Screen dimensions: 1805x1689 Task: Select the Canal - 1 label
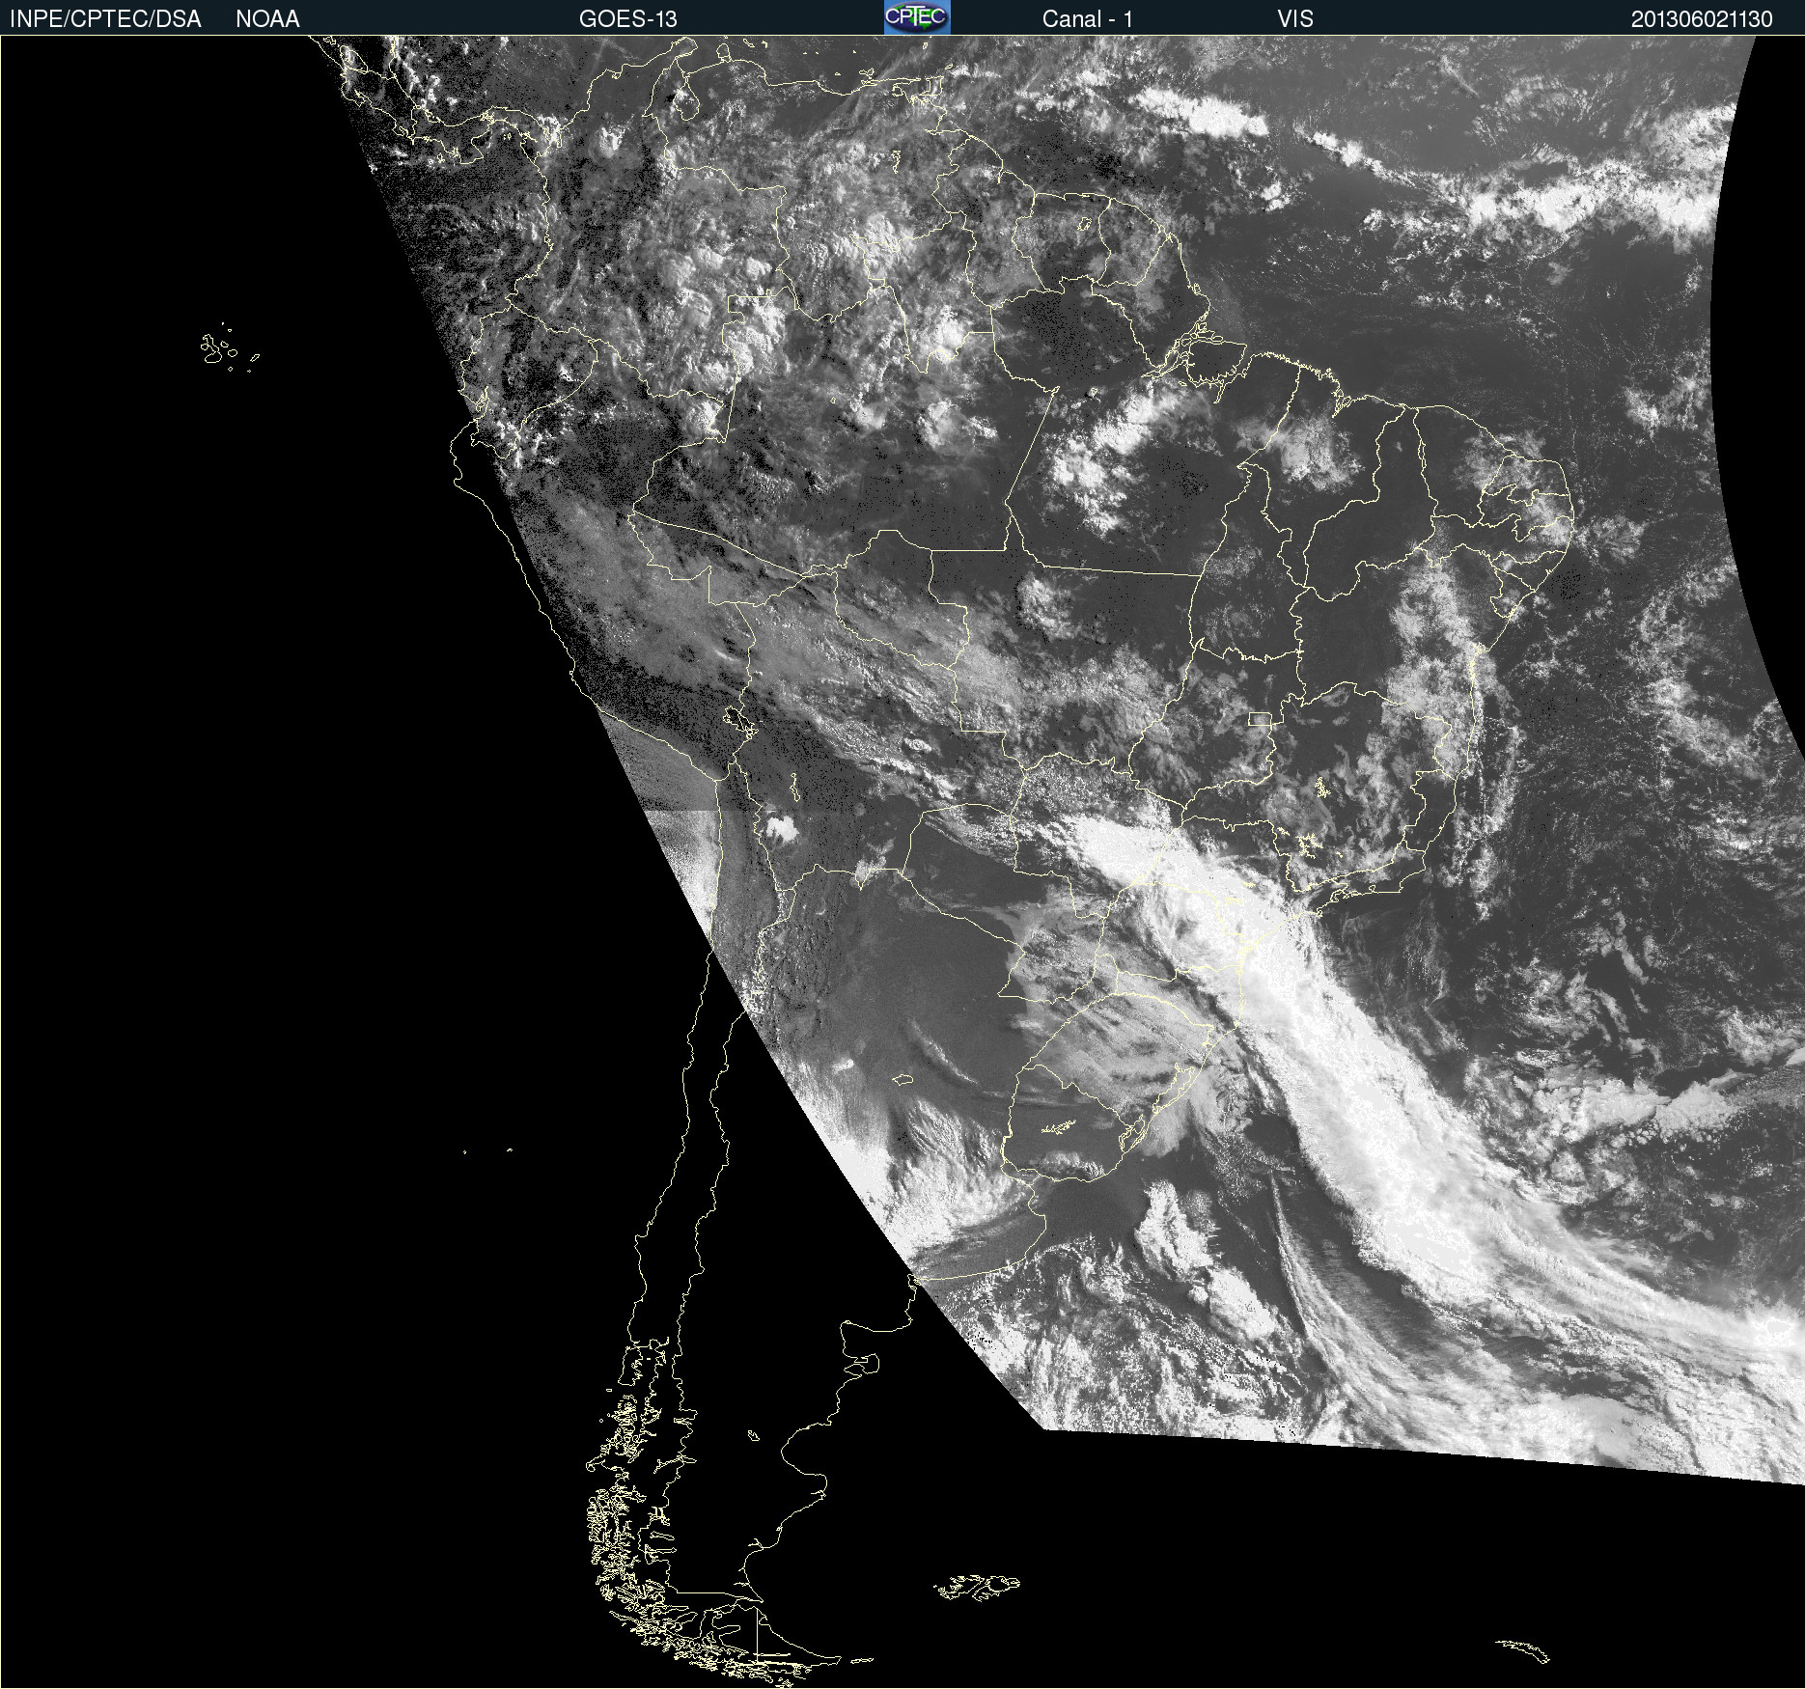(x=1087, y=19)
